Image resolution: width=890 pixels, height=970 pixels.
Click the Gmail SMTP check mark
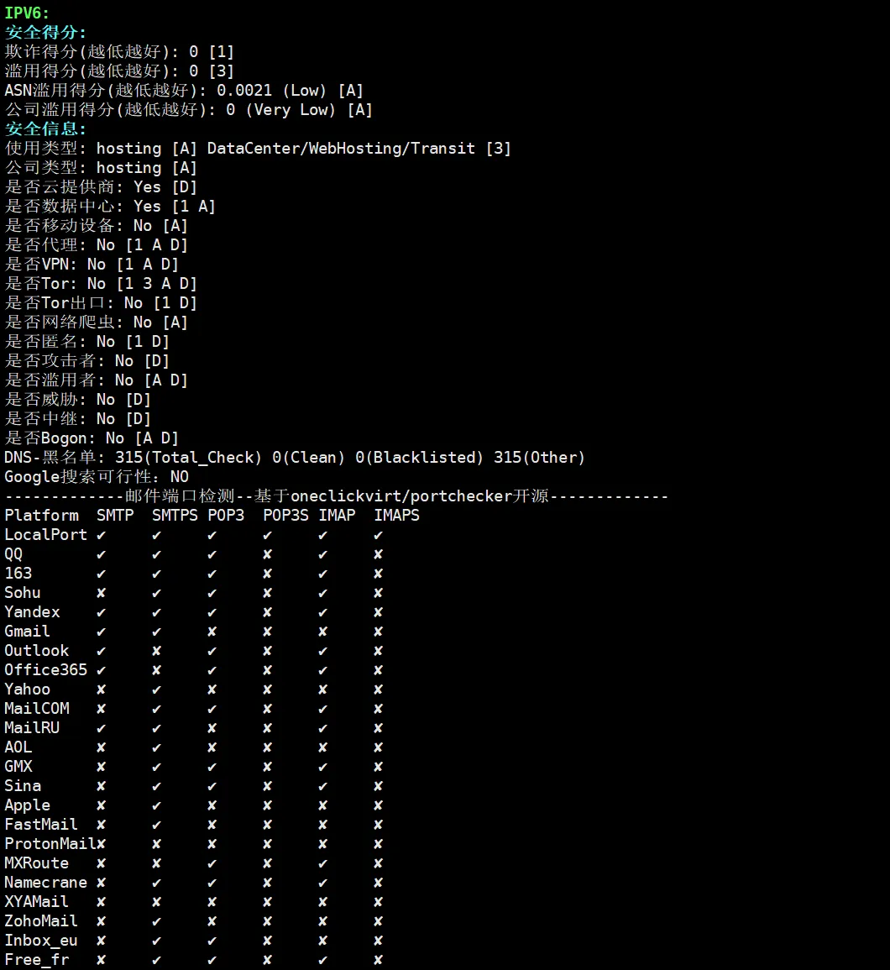(101, 632)
